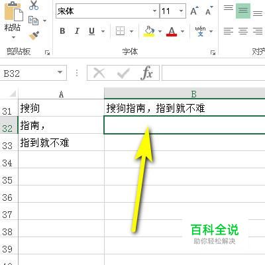Open the Clipboard group dialog launcher

[x=47, y=52]
